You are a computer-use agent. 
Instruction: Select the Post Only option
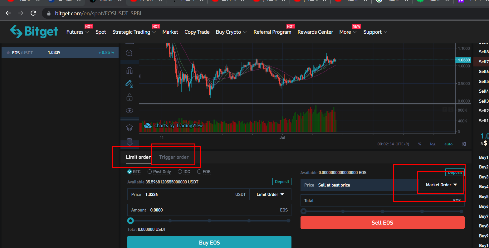(159, 172)
